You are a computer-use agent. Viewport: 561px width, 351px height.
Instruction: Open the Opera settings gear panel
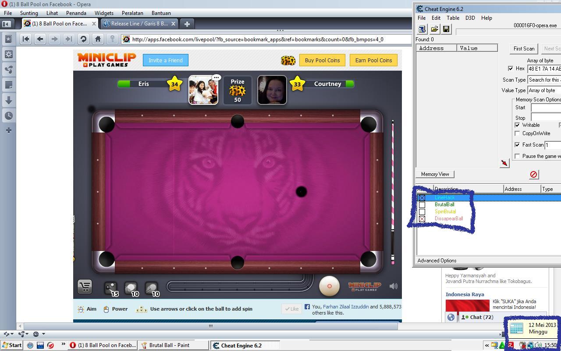click(x=8, y=54)
